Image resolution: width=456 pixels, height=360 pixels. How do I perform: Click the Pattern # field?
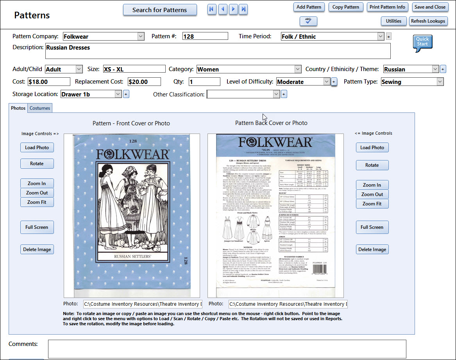point(205,36)
